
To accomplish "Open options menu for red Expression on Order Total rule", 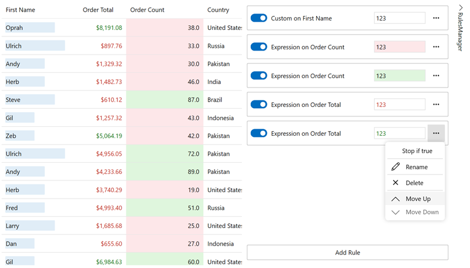I will pos(436,105).
